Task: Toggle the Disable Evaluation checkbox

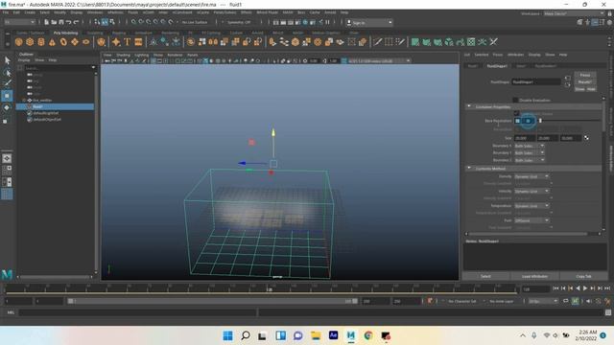Action: pyautogui.click(x=515, y=100)
